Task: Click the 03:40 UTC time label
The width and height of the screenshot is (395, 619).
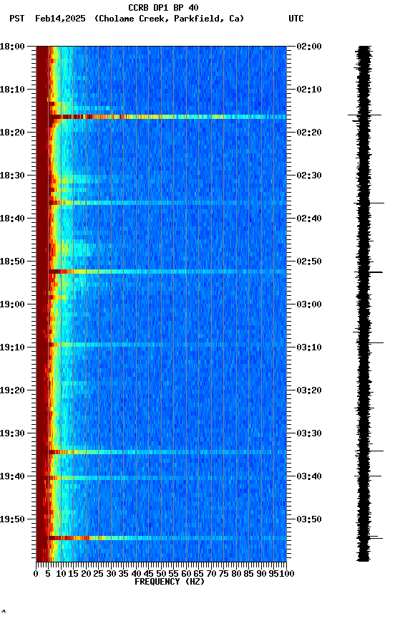Action: pos(309,476)
